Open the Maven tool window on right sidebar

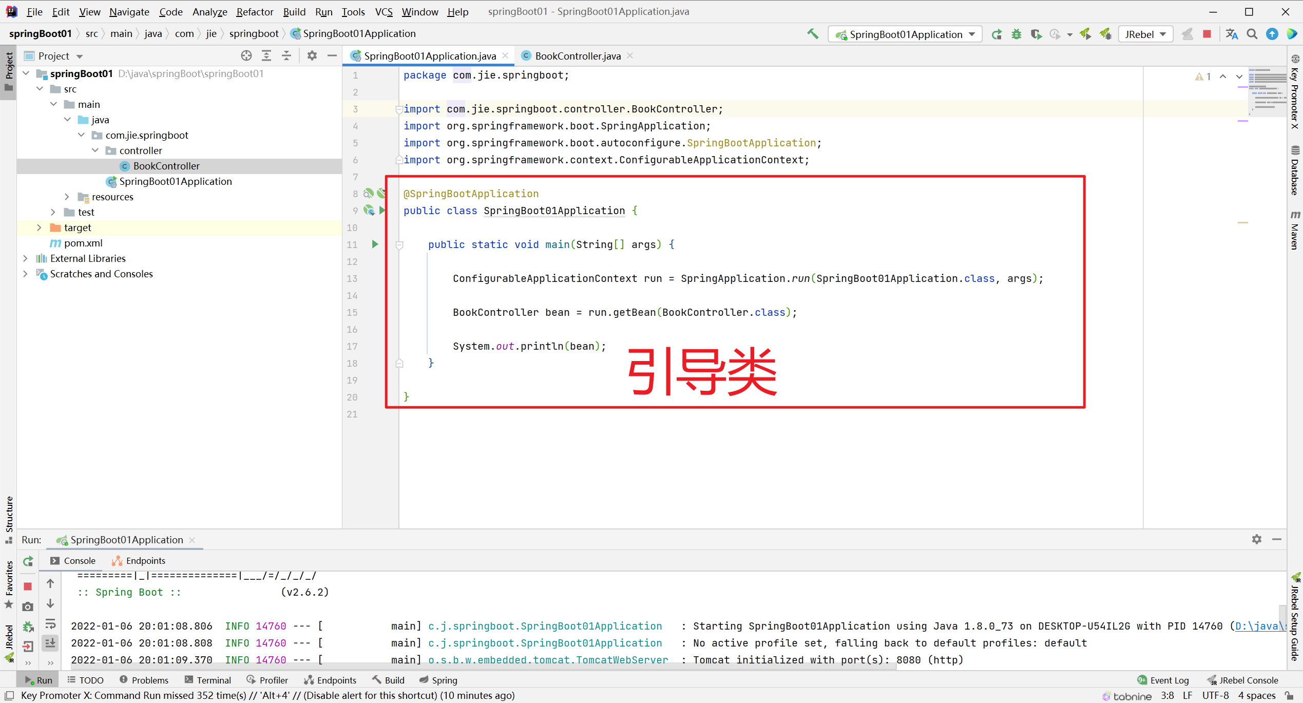[x=1296, y=234]
